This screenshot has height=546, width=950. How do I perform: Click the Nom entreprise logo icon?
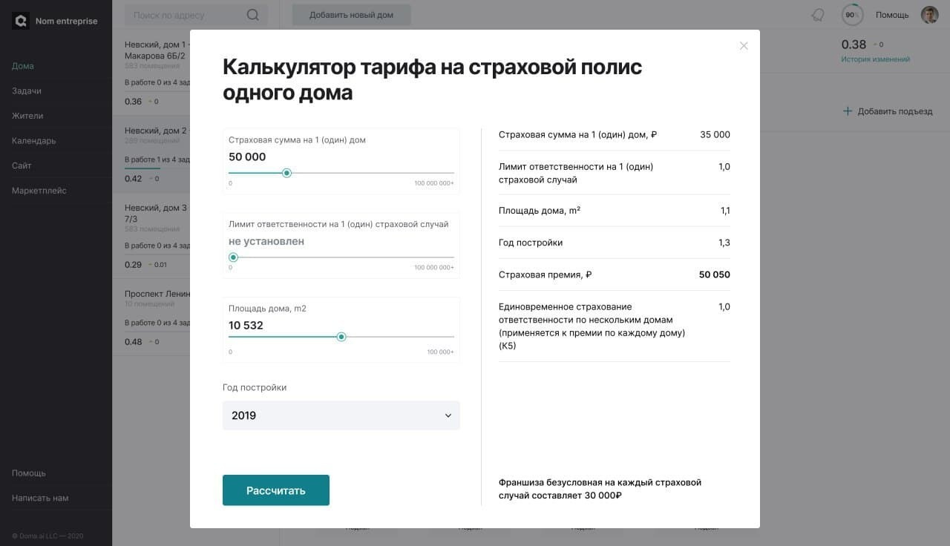pos(21,21)
